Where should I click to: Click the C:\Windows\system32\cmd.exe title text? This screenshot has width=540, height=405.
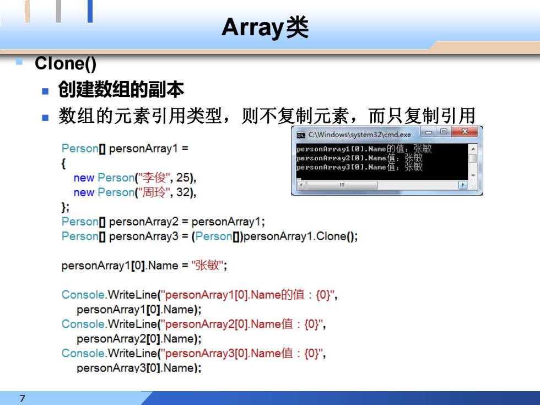(359, 134)
